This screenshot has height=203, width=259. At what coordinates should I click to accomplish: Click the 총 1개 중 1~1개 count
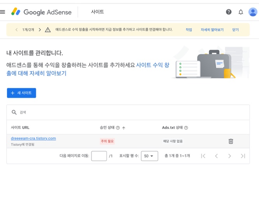click(177, 156)
